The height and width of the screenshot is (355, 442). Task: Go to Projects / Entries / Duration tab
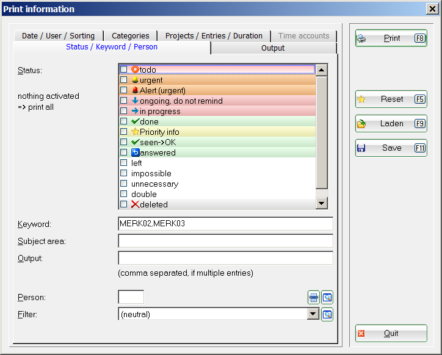pyautogui.click(x=214, y=36)
